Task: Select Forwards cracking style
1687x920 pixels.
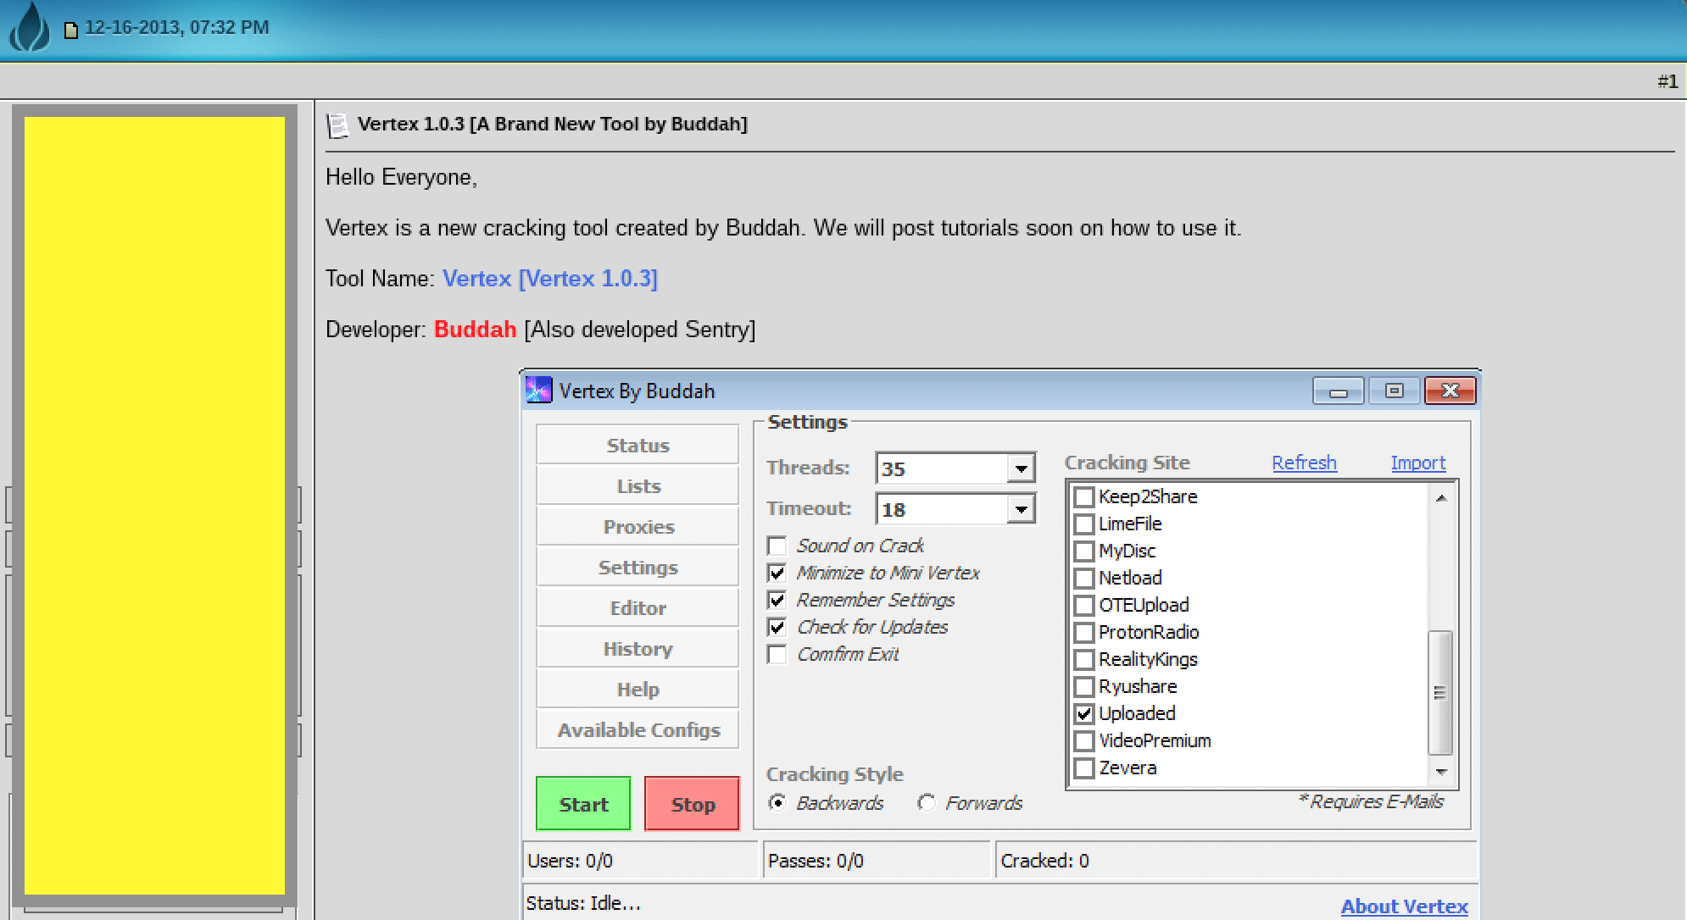Action: click(x=927, y=802)
